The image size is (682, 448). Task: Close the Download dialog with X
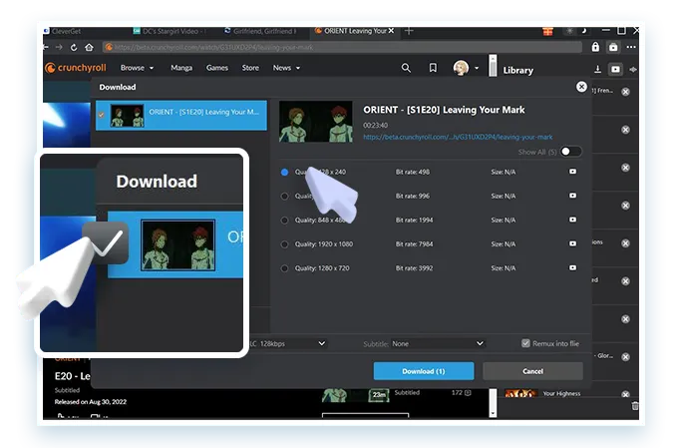coord(581,87)
